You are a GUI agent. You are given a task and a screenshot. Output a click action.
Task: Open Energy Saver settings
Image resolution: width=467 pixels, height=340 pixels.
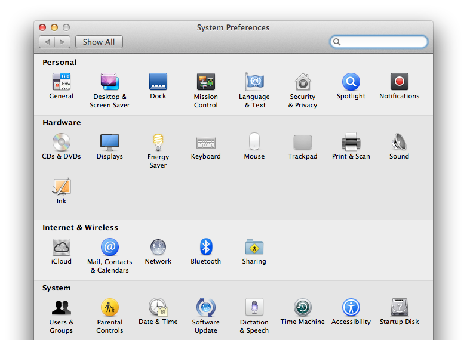pos(158,143)
